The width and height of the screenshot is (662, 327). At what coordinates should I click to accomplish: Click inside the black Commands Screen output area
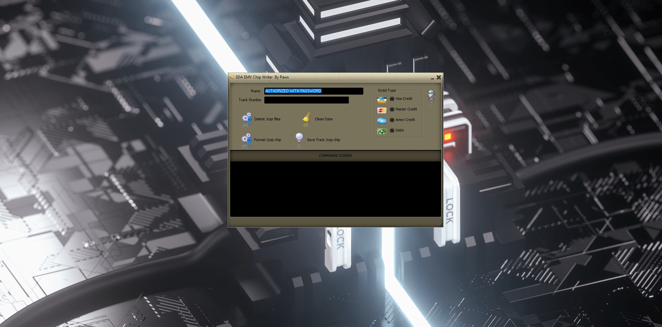335,189
